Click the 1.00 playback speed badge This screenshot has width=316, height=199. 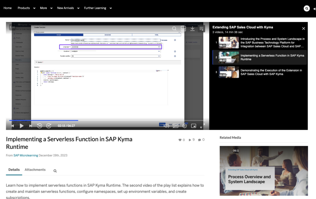(13, 27)
